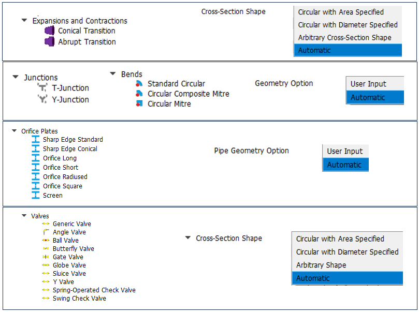This screenshot has width=419, height=312.
Task: Collapse the Junctions tree group
Action: (16, 77)
